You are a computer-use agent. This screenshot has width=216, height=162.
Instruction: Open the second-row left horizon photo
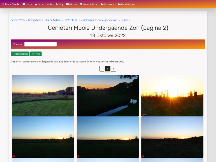pos(43,137)
